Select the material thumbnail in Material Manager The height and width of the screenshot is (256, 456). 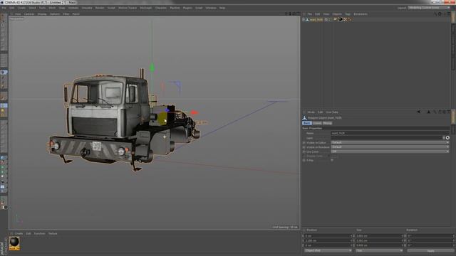[14, 243]
